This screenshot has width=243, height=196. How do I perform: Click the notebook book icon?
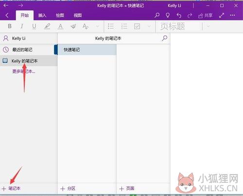(5, 61)
